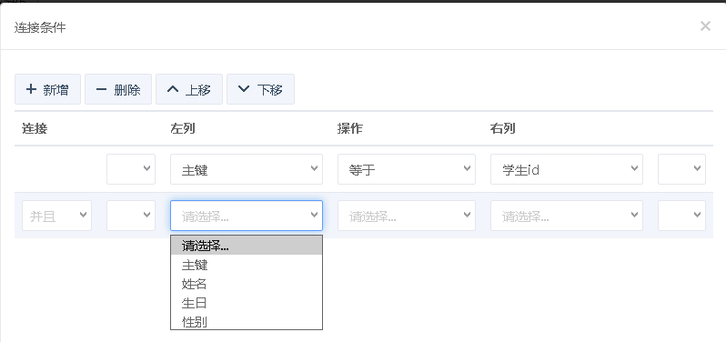
Task: Click the up chevron icon on 上移
Action: (x=173, y=89)
